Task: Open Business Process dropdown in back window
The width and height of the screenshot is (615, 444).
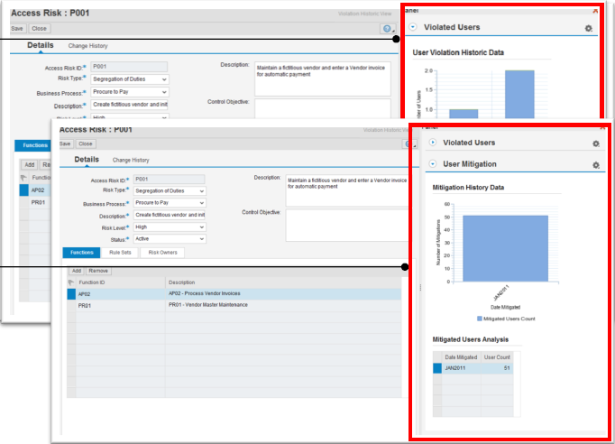Action: point(130,92)
